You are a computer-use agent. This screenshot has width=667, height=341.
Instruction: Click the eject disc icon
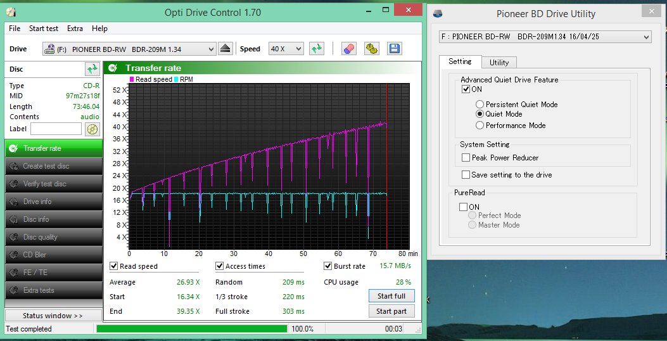pos(226,49)
